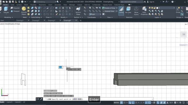Open the Unsaved View dropdown

click(110, 11)
